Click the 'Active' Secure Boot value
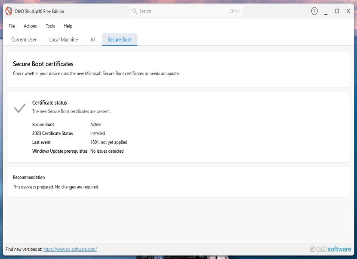The height and width of the screenshot is (259, 357). pyautogui.click(x=95, y=125)
